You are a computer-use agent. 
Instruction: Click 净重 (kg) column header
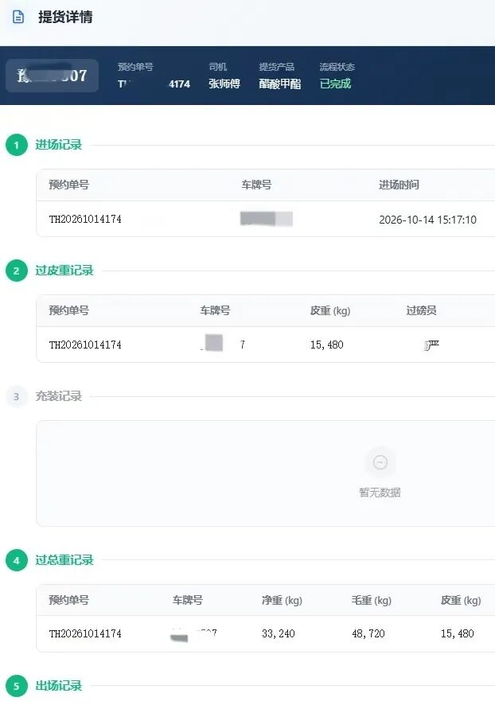[282, 600]
